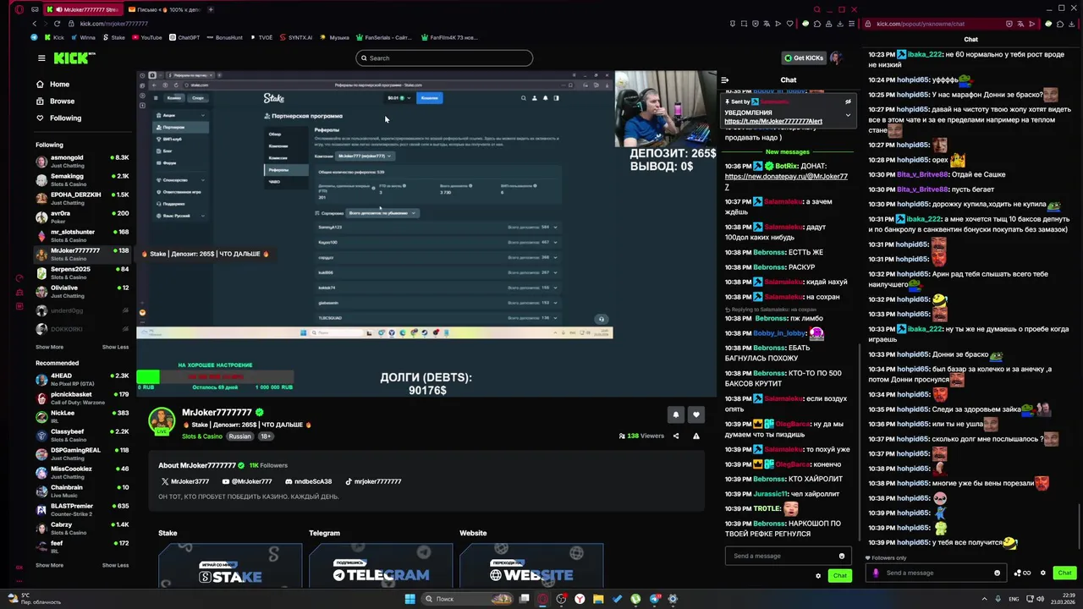Open the user avatar menu beside Get KICKs
1083x609 pixels.
pos(836,58)
